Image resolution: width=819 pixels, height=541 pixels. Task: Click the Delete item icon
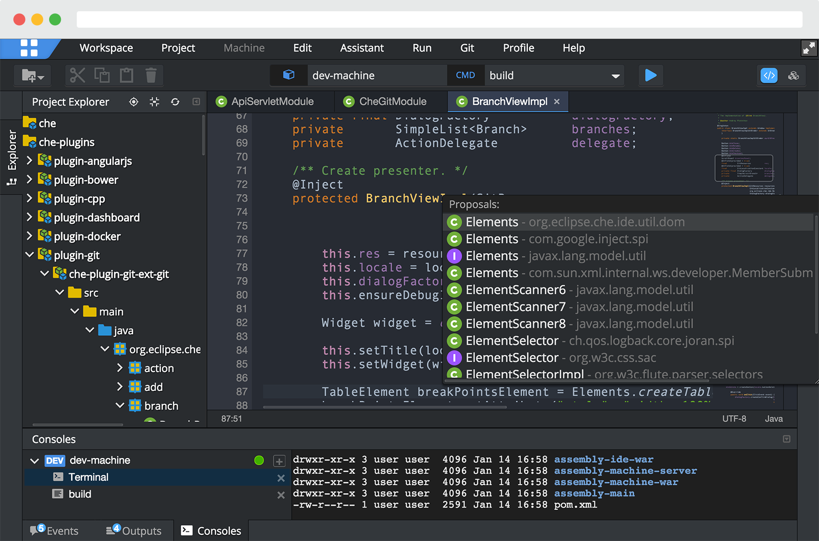pyautogui.click(x=150, y=75)
